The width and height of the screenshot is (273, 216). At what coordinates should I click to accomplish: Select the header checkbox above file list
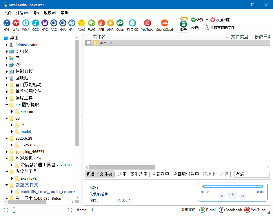pyautogui.click(x=89, y=37)
